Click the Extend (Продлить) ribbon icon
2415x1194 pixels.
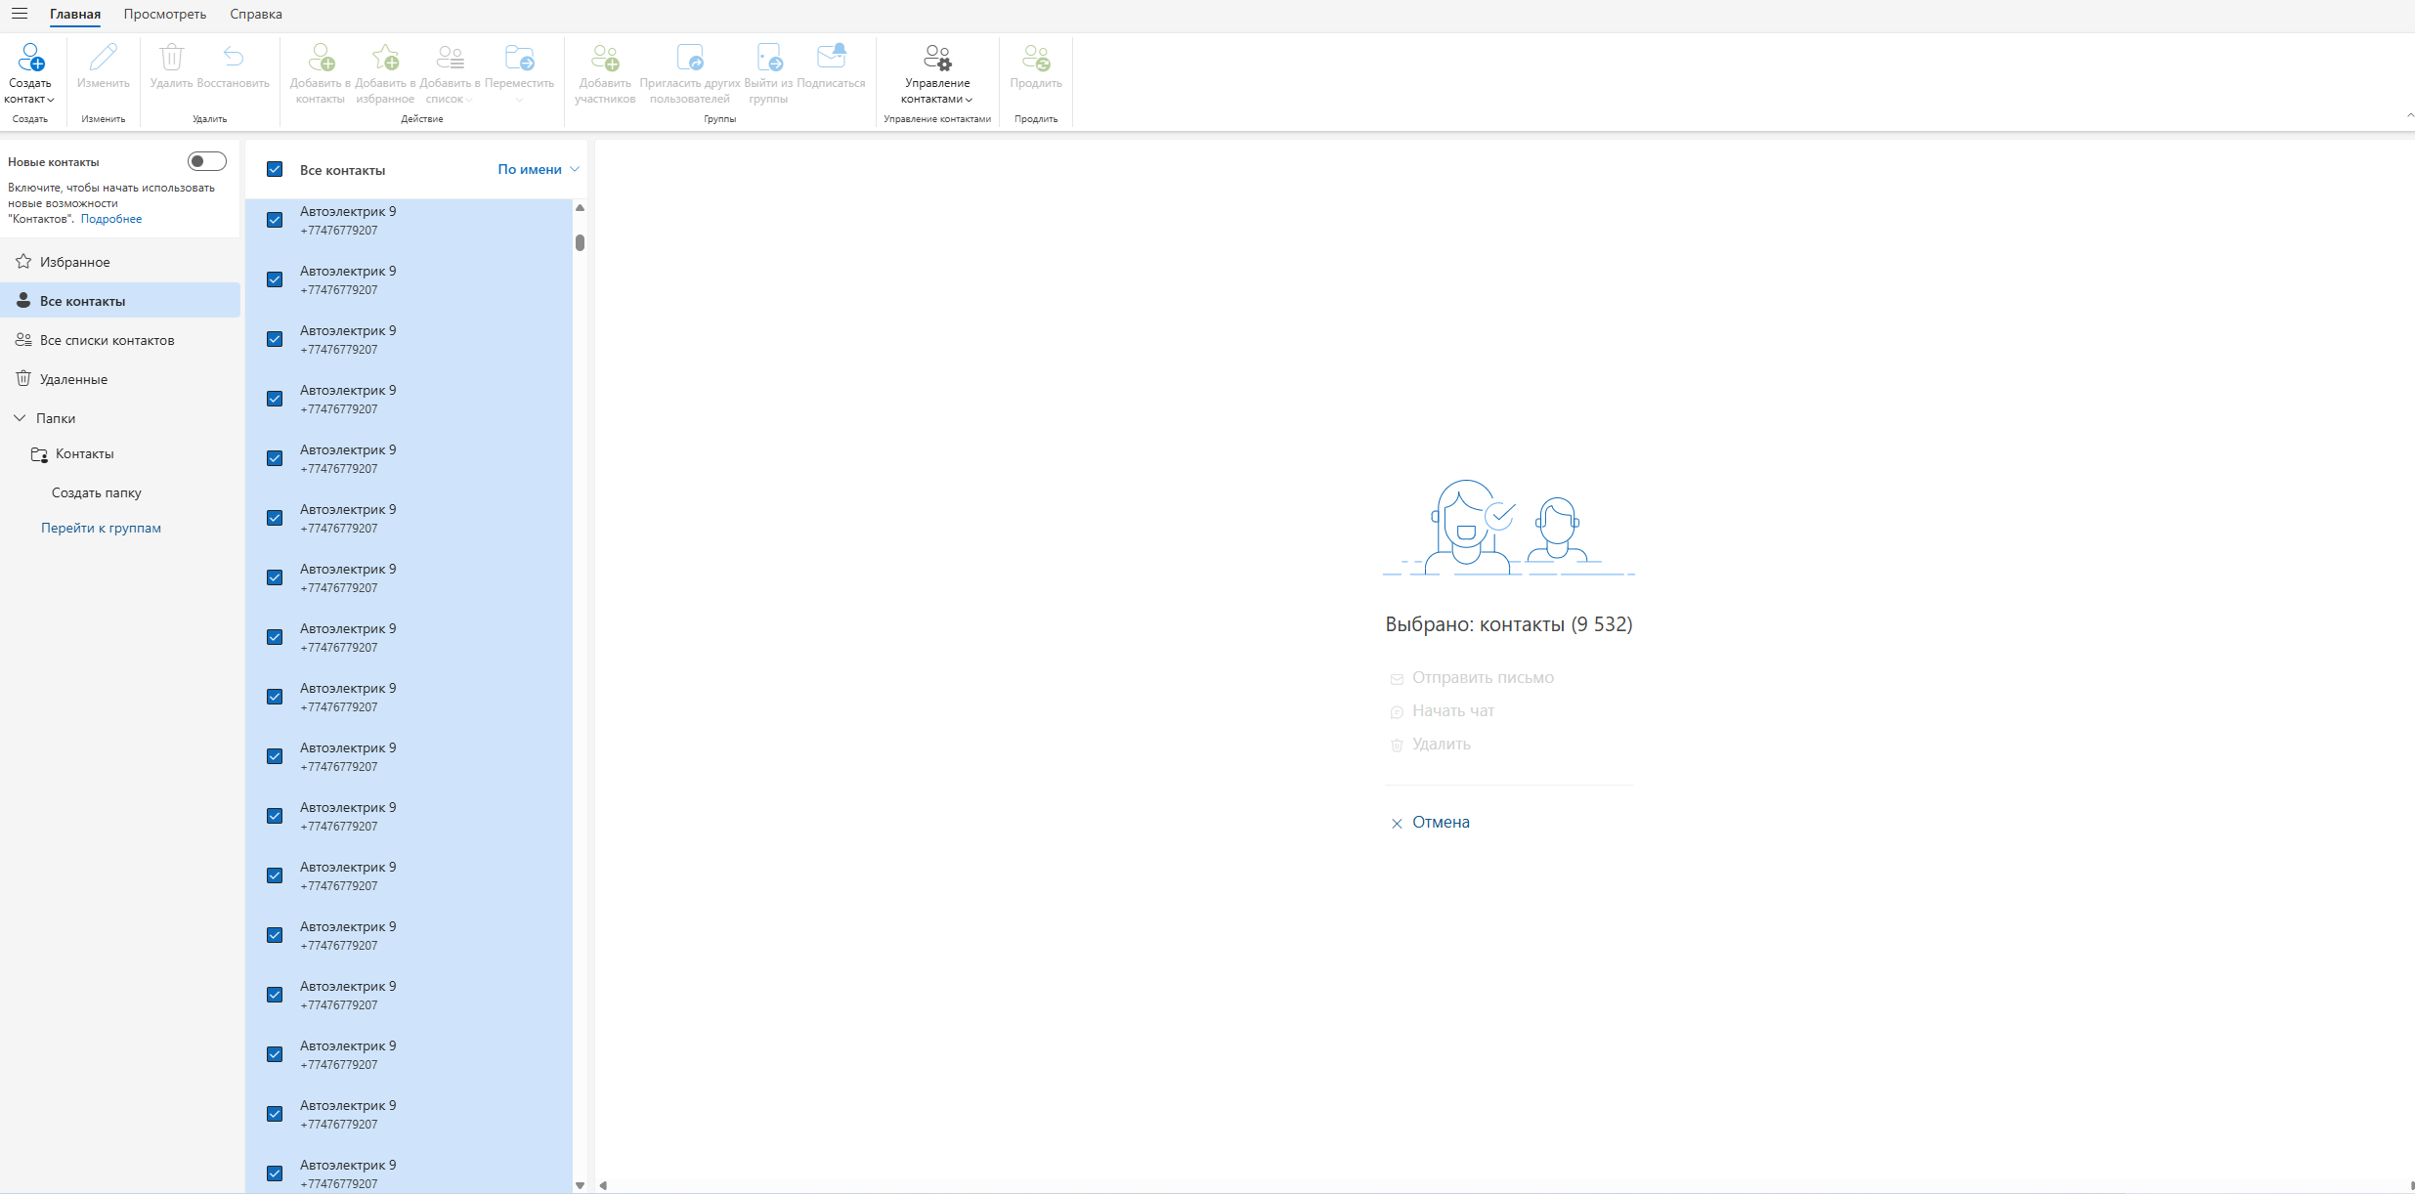[1036, 57]
